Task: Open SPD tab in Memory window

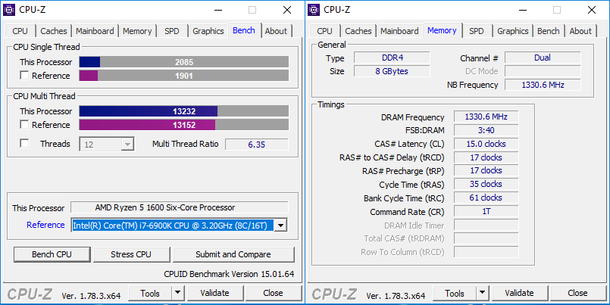Action: (477, 31)
